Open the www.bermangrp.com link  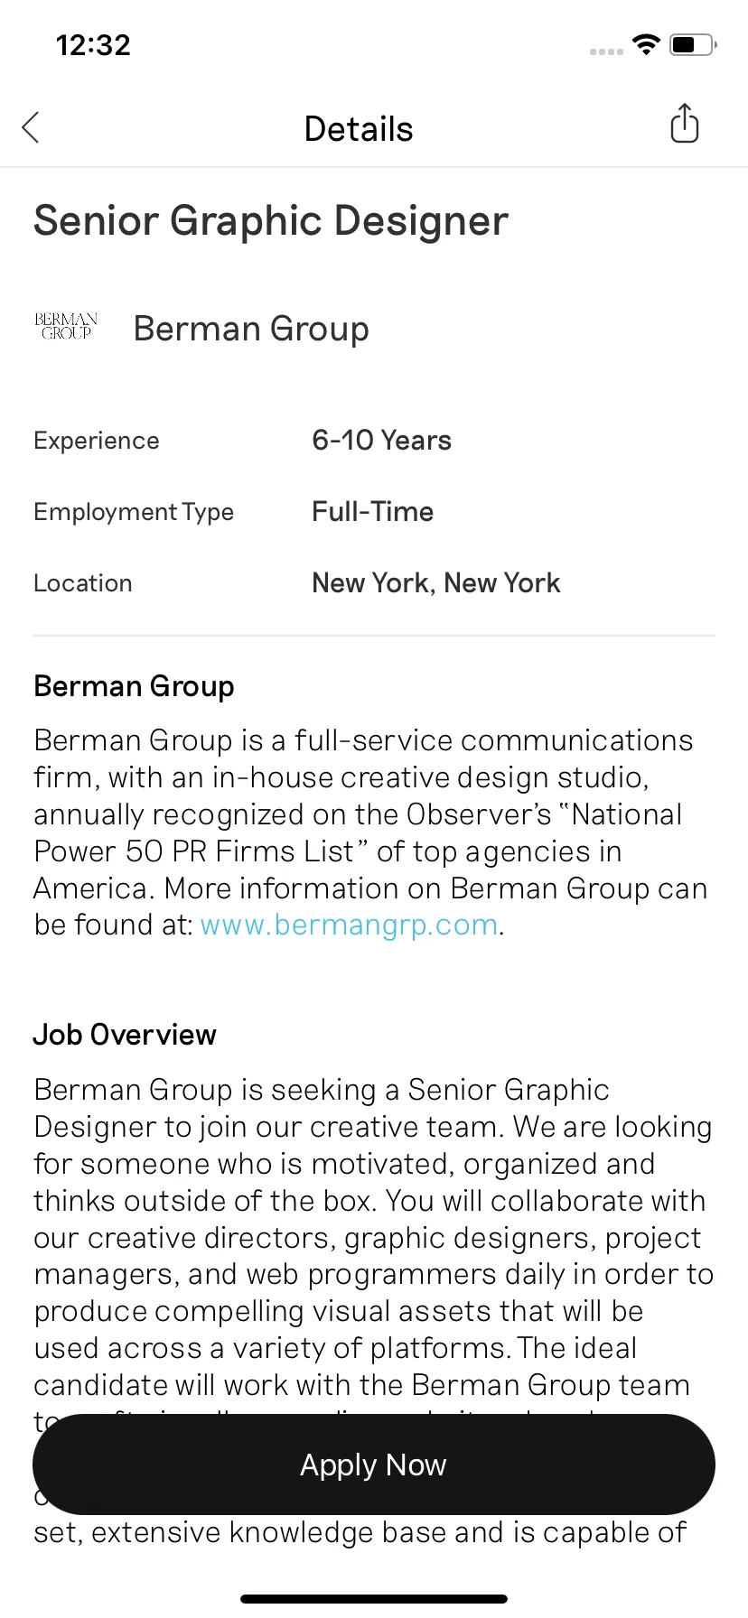pyautogui.click(x=350, y=925)
